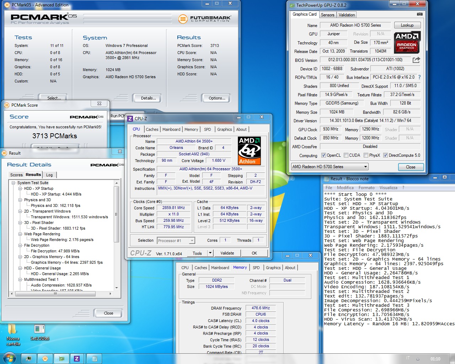Click the CPU-Z taskbar icon
The width and height of the screenshot is (455, 364).
pyautogui.click(x=76, y=358)
